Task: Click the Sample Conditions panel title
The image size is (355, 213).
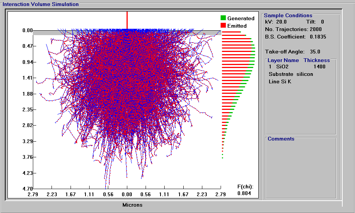Action: point(288,15)
